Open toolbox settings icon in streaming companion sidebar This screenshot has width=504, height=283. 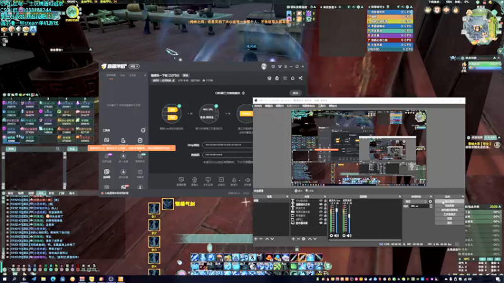click(143, 130)
